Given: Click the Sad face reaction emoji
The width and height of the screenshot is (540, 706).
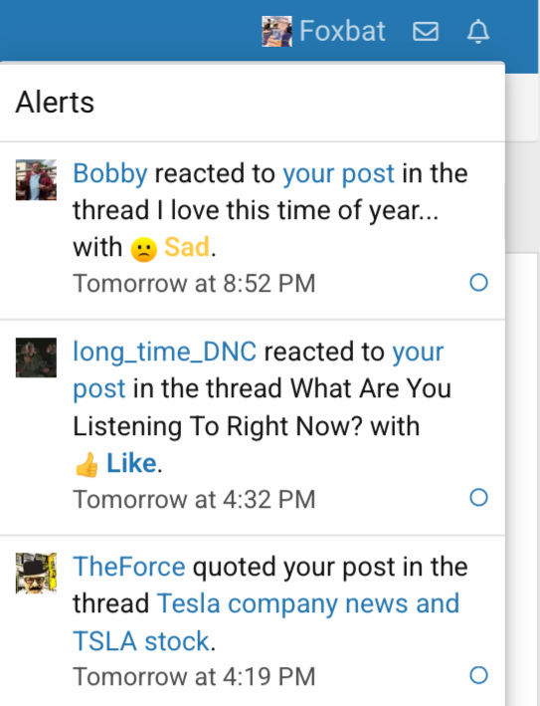Looking at the screenshot, I should point(144,249).
